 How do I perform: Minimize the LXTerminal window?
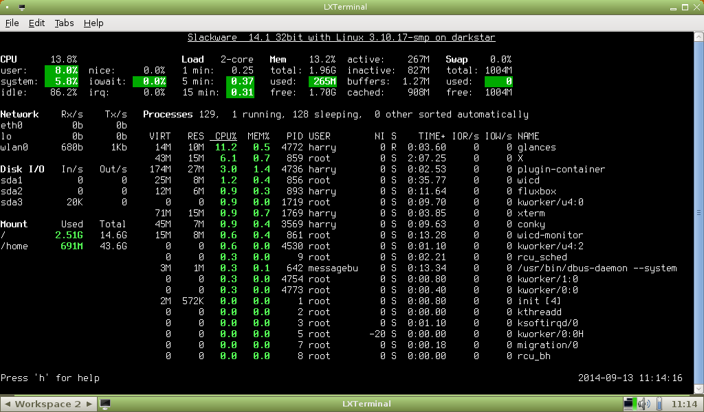(673, 8)
